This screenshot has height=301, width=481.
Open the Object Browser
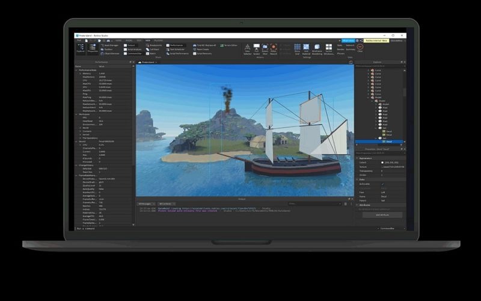(x=110, y=54)
